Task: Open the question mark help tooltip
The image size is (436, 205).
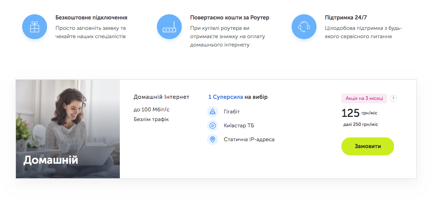Action: (393, 99)
